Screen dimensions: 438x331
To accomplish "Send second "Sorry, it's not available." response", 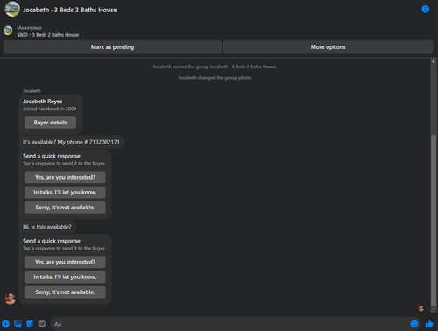I will [65, 292].
